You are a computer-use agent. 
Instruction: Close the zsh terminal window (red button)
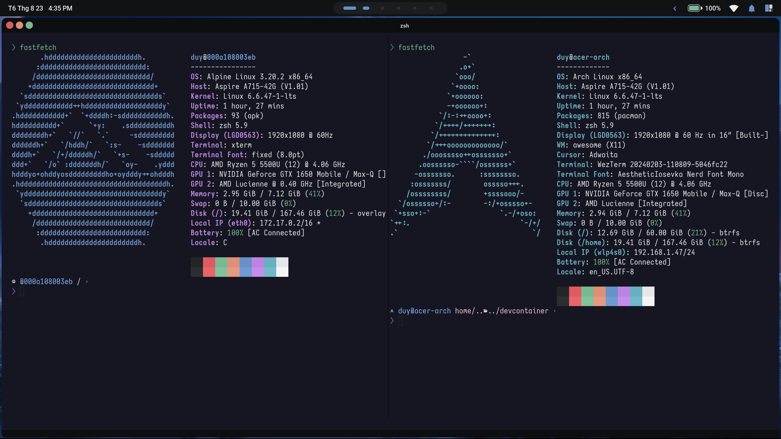[x=10, y=25]
